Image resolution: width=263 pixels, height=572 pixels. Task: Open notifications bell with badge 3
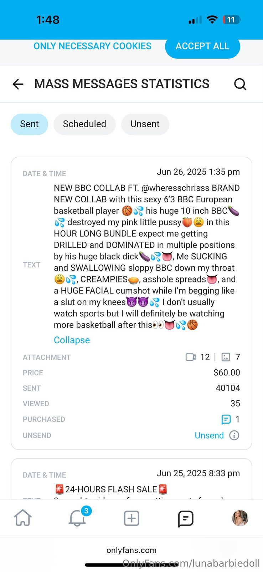point(77,518)
